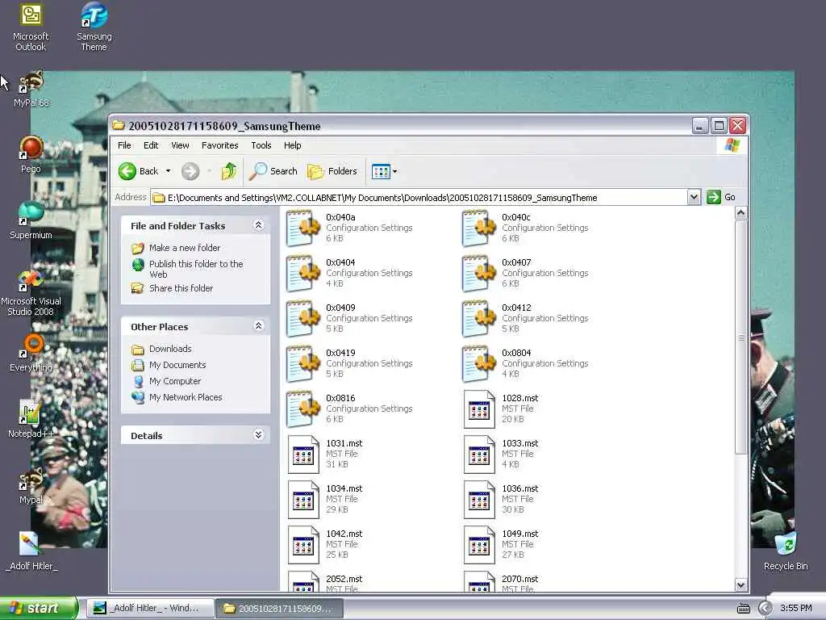Select the 1033.mst file icon
This screenshot has height=620, width=826.
(x=479, y=454)
